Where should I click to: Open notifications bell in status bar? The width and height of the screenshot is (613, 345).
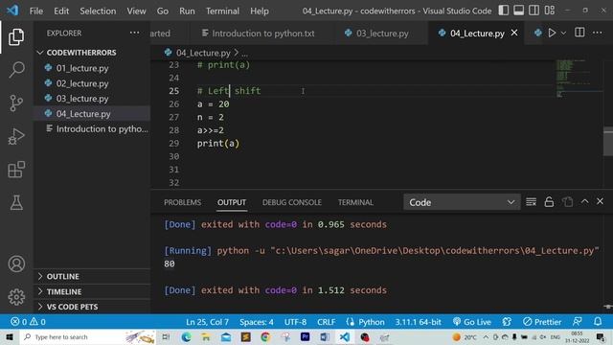pos(598,322)
